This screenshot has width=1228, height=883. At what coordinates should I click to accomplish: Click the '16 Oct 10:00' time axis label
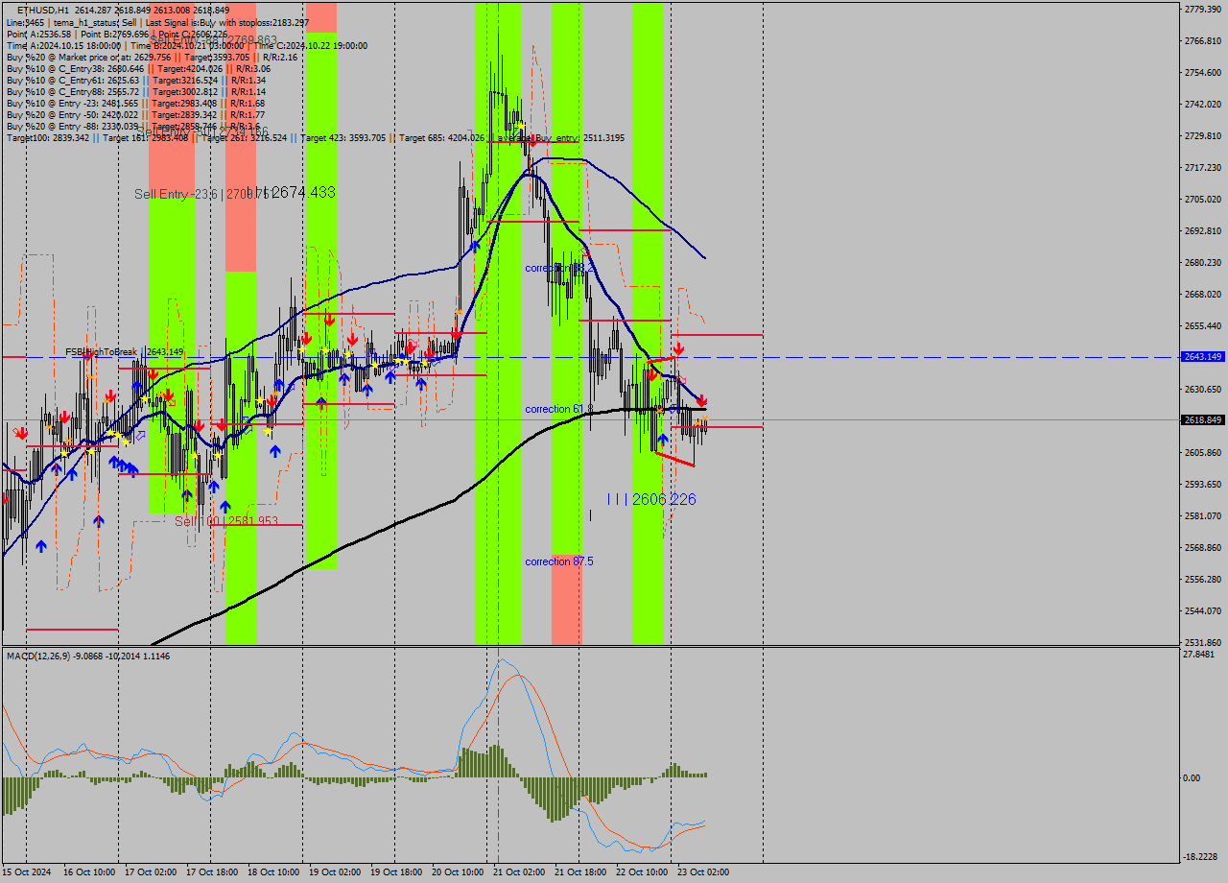[x=89, y=872]
